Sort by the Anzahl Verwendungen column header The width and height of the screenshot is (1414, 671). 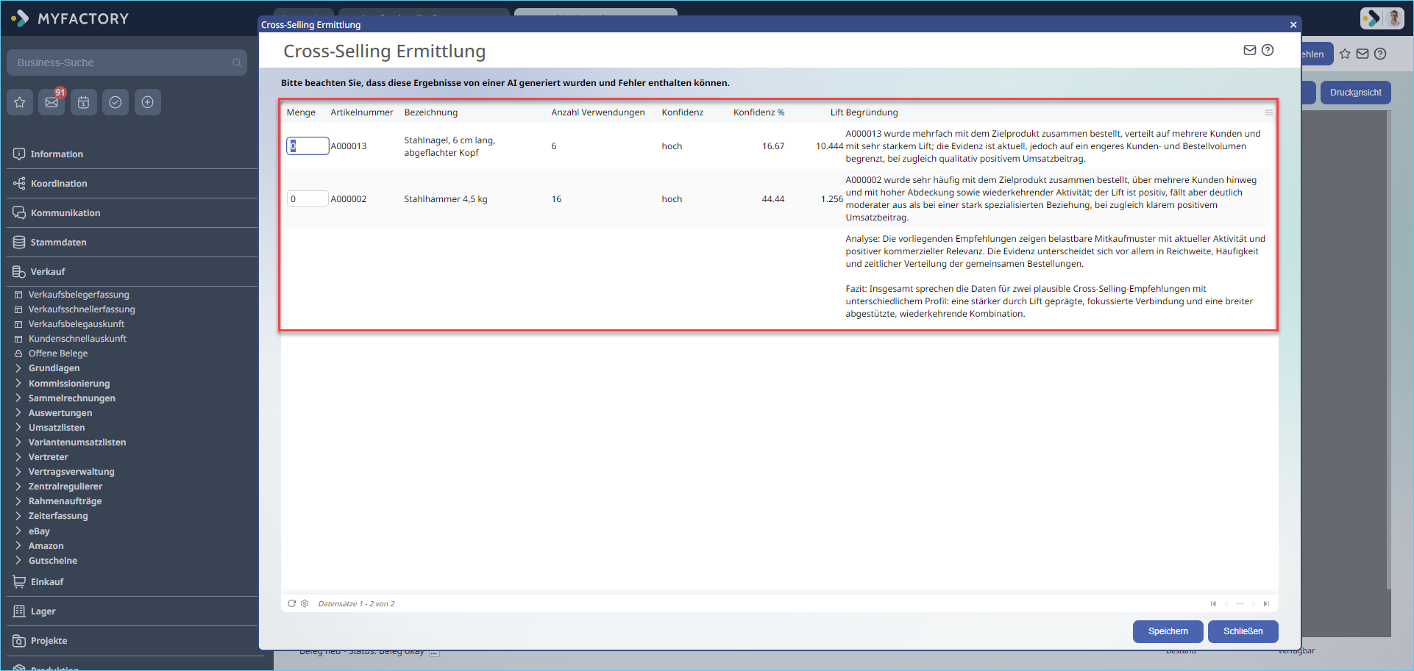coord(598,112)
